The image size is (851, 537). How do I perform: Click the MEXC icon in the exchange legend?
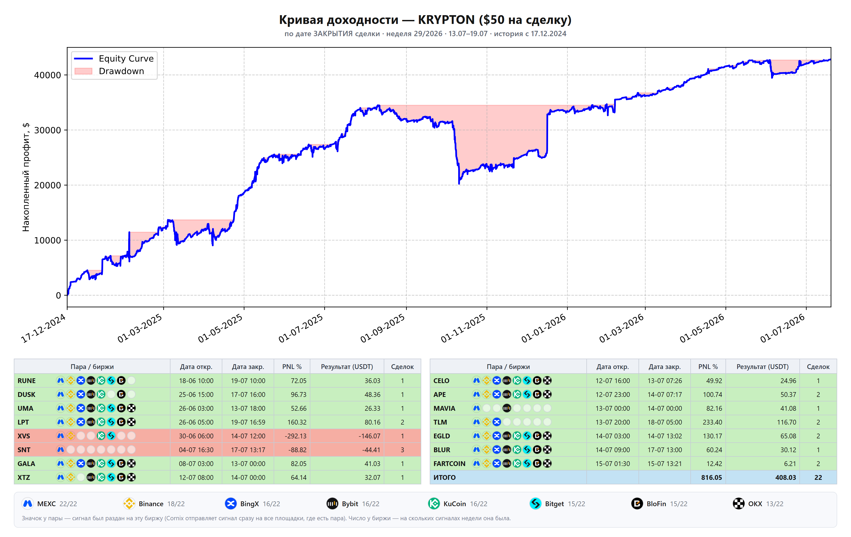click(x=28, y=504)
